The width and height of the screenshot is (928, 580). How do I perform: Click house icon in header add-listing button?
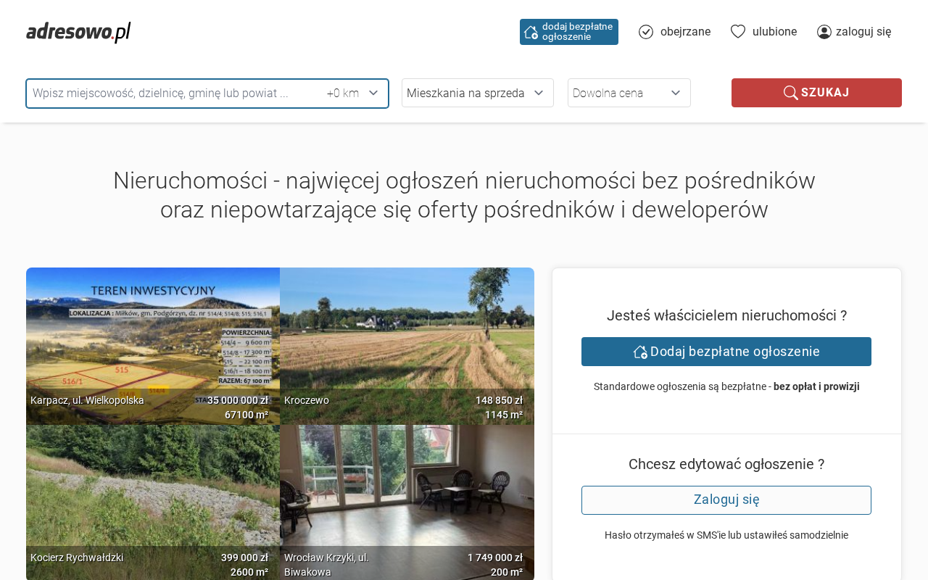531,32
